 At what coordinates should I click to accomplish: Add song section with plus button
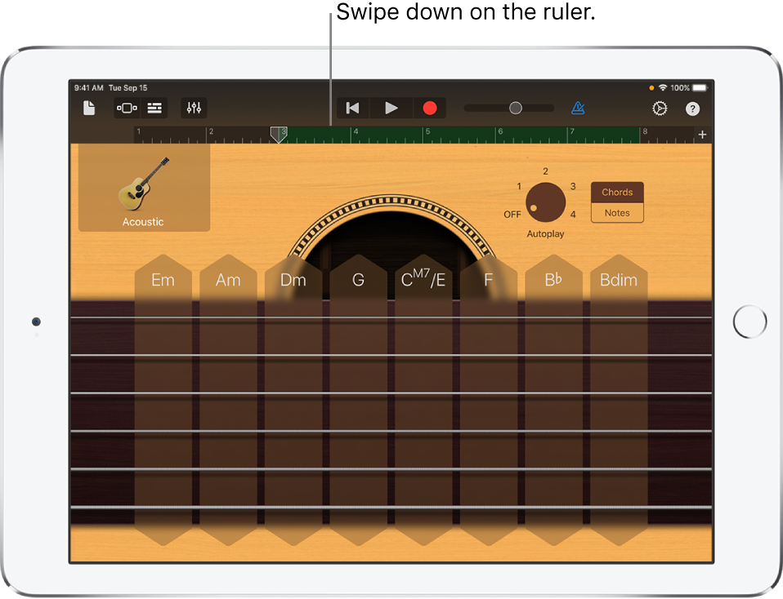pyautogui.click(x=702, y=135)
